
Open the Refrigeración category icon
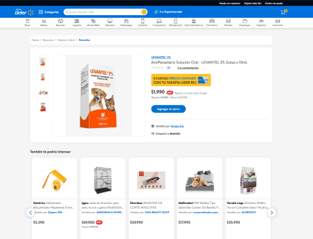pos(175,22)
